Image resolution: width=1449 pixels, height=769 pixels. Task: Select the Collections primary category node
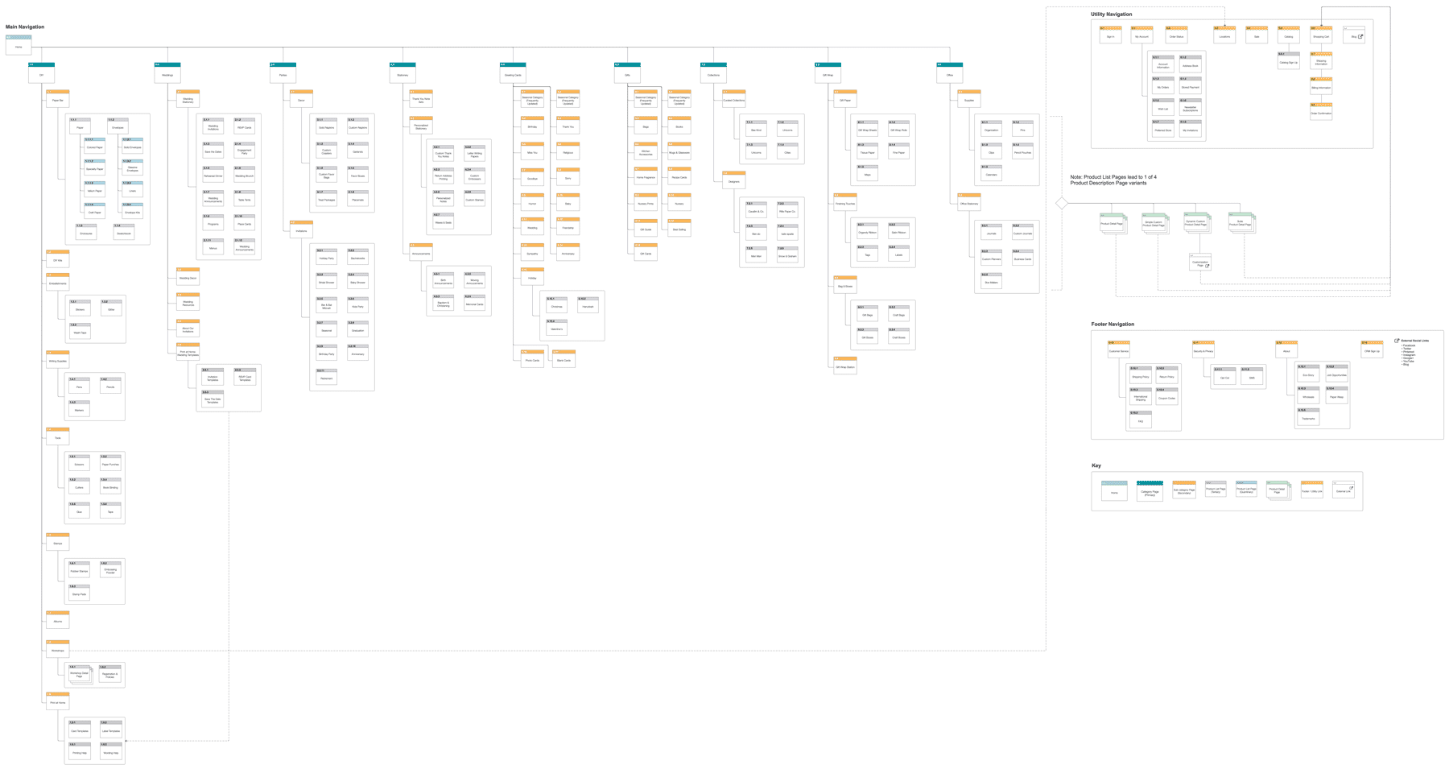(x=713, y=72)
